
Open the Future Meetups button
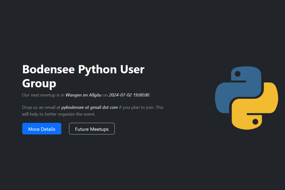click(92, 129)
